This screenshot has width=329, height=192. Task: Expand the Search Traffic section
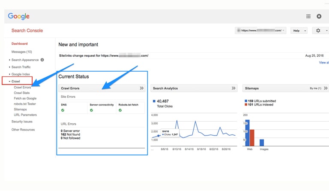tap(9, 67)
